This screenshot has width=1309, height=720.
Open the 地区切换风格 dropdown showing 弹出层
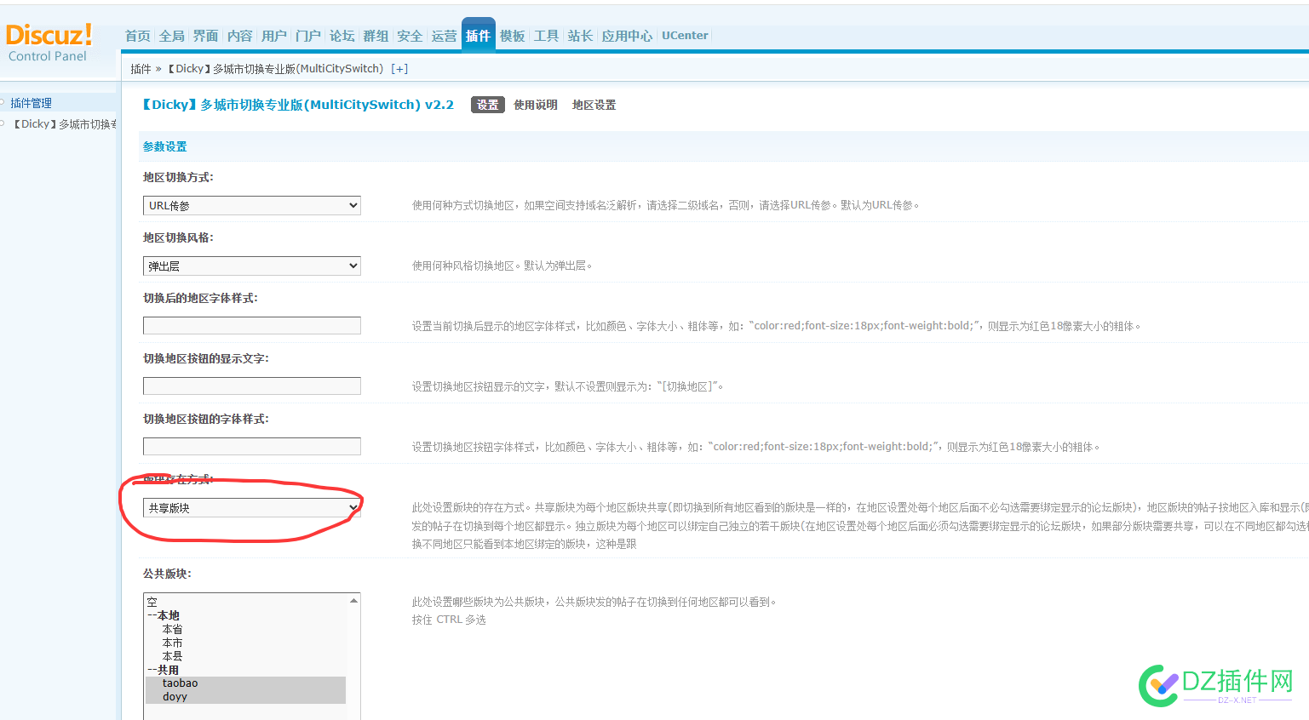tap(252, 266)
